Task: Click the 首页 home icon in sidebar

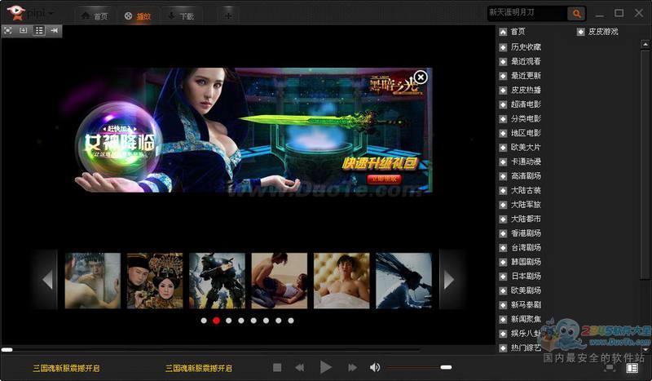Action: coord(503,32)
